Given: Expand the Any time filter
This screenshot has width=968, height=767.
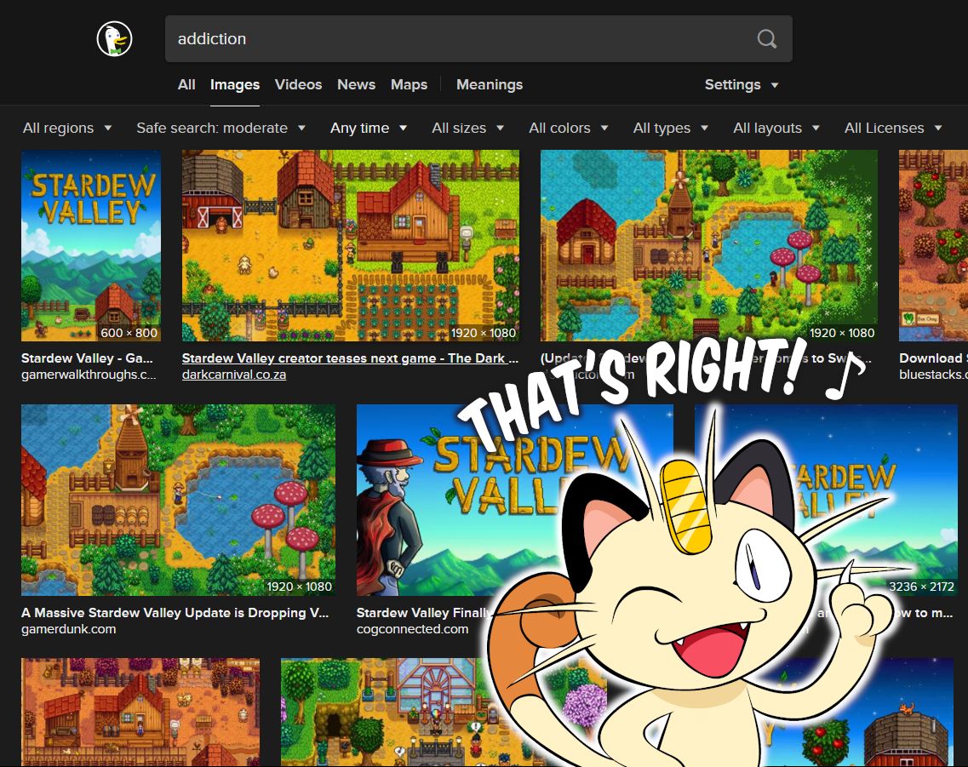Looking at the screenshot, I should pos(369,128).
